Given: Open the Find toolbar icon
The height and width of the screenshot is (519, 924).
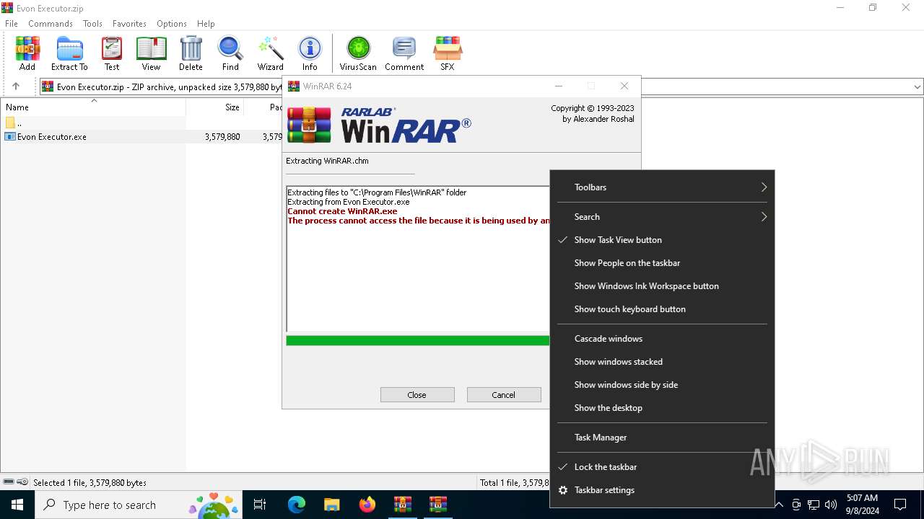Looking at the screenshot, I should coord(230,54).
